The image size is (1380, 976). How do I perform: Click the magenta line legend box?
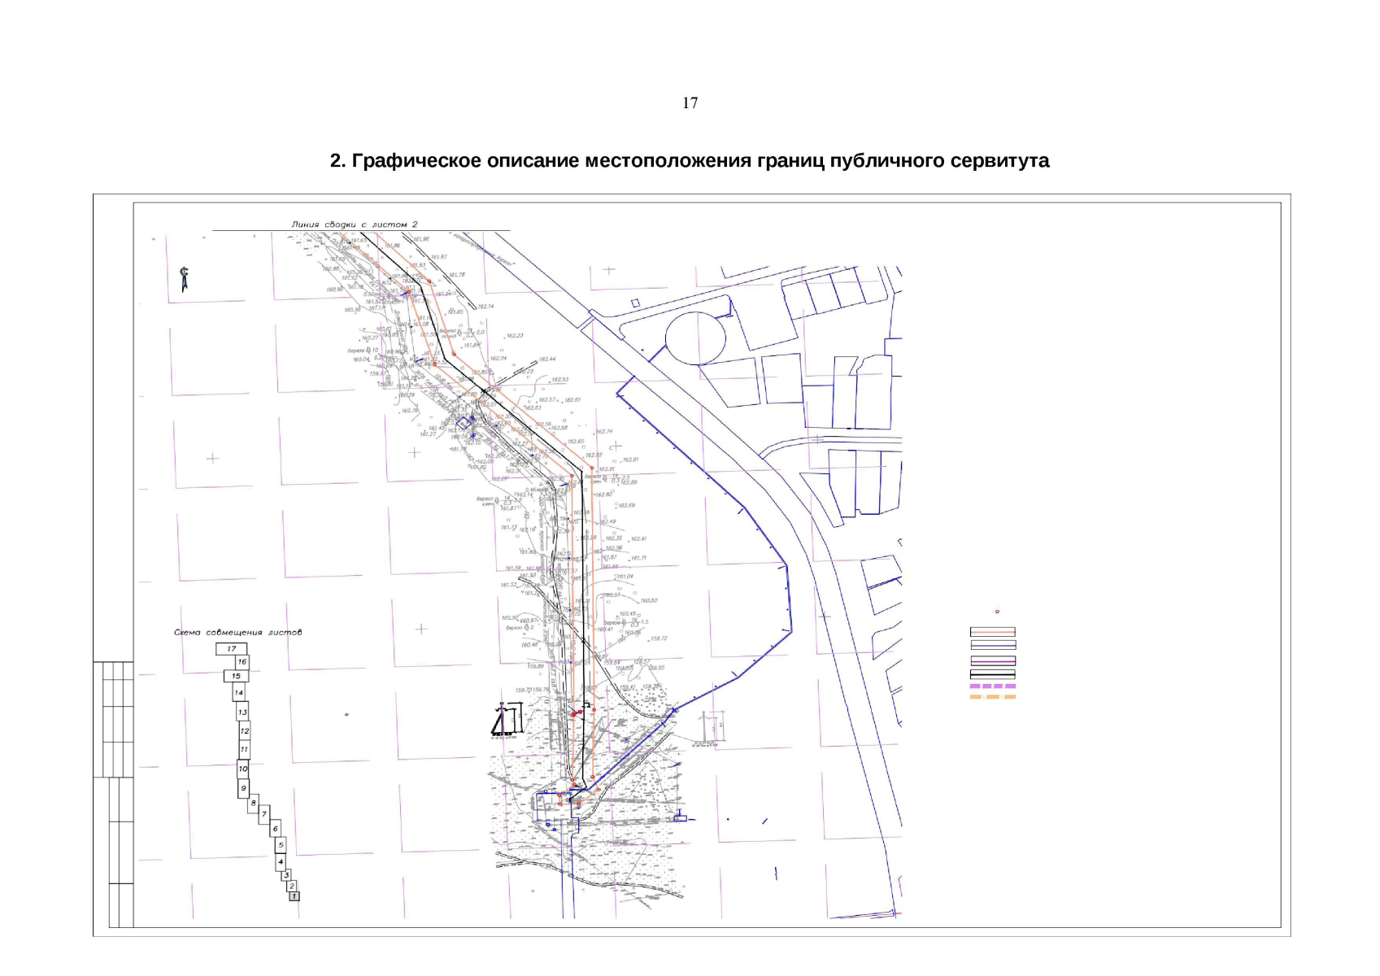click(x=992, y=661)
